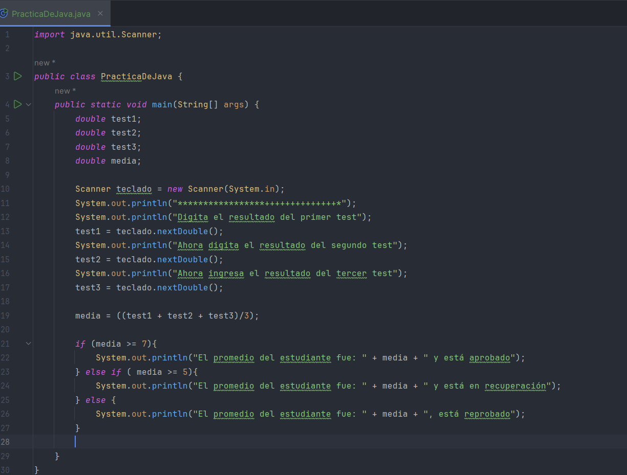Click nextDouble on the test2 assignment line
Viewport: 627px width, 475px height.
point(183,259)
